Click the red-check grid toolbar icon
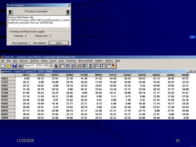This screenshot has height=147, width=196. coord(79,66)
